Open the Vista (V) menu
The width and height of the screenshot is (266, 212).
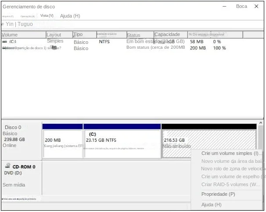[x=47, y=16]
